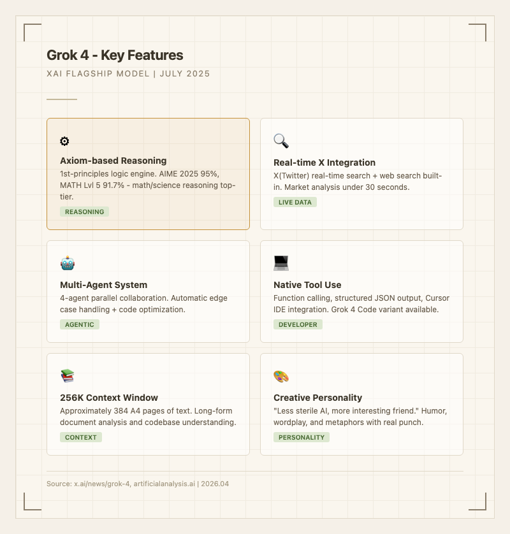Viewport: 510px width, 534px height.
Task: Click the magnifying glass icon
Action: 281,141
